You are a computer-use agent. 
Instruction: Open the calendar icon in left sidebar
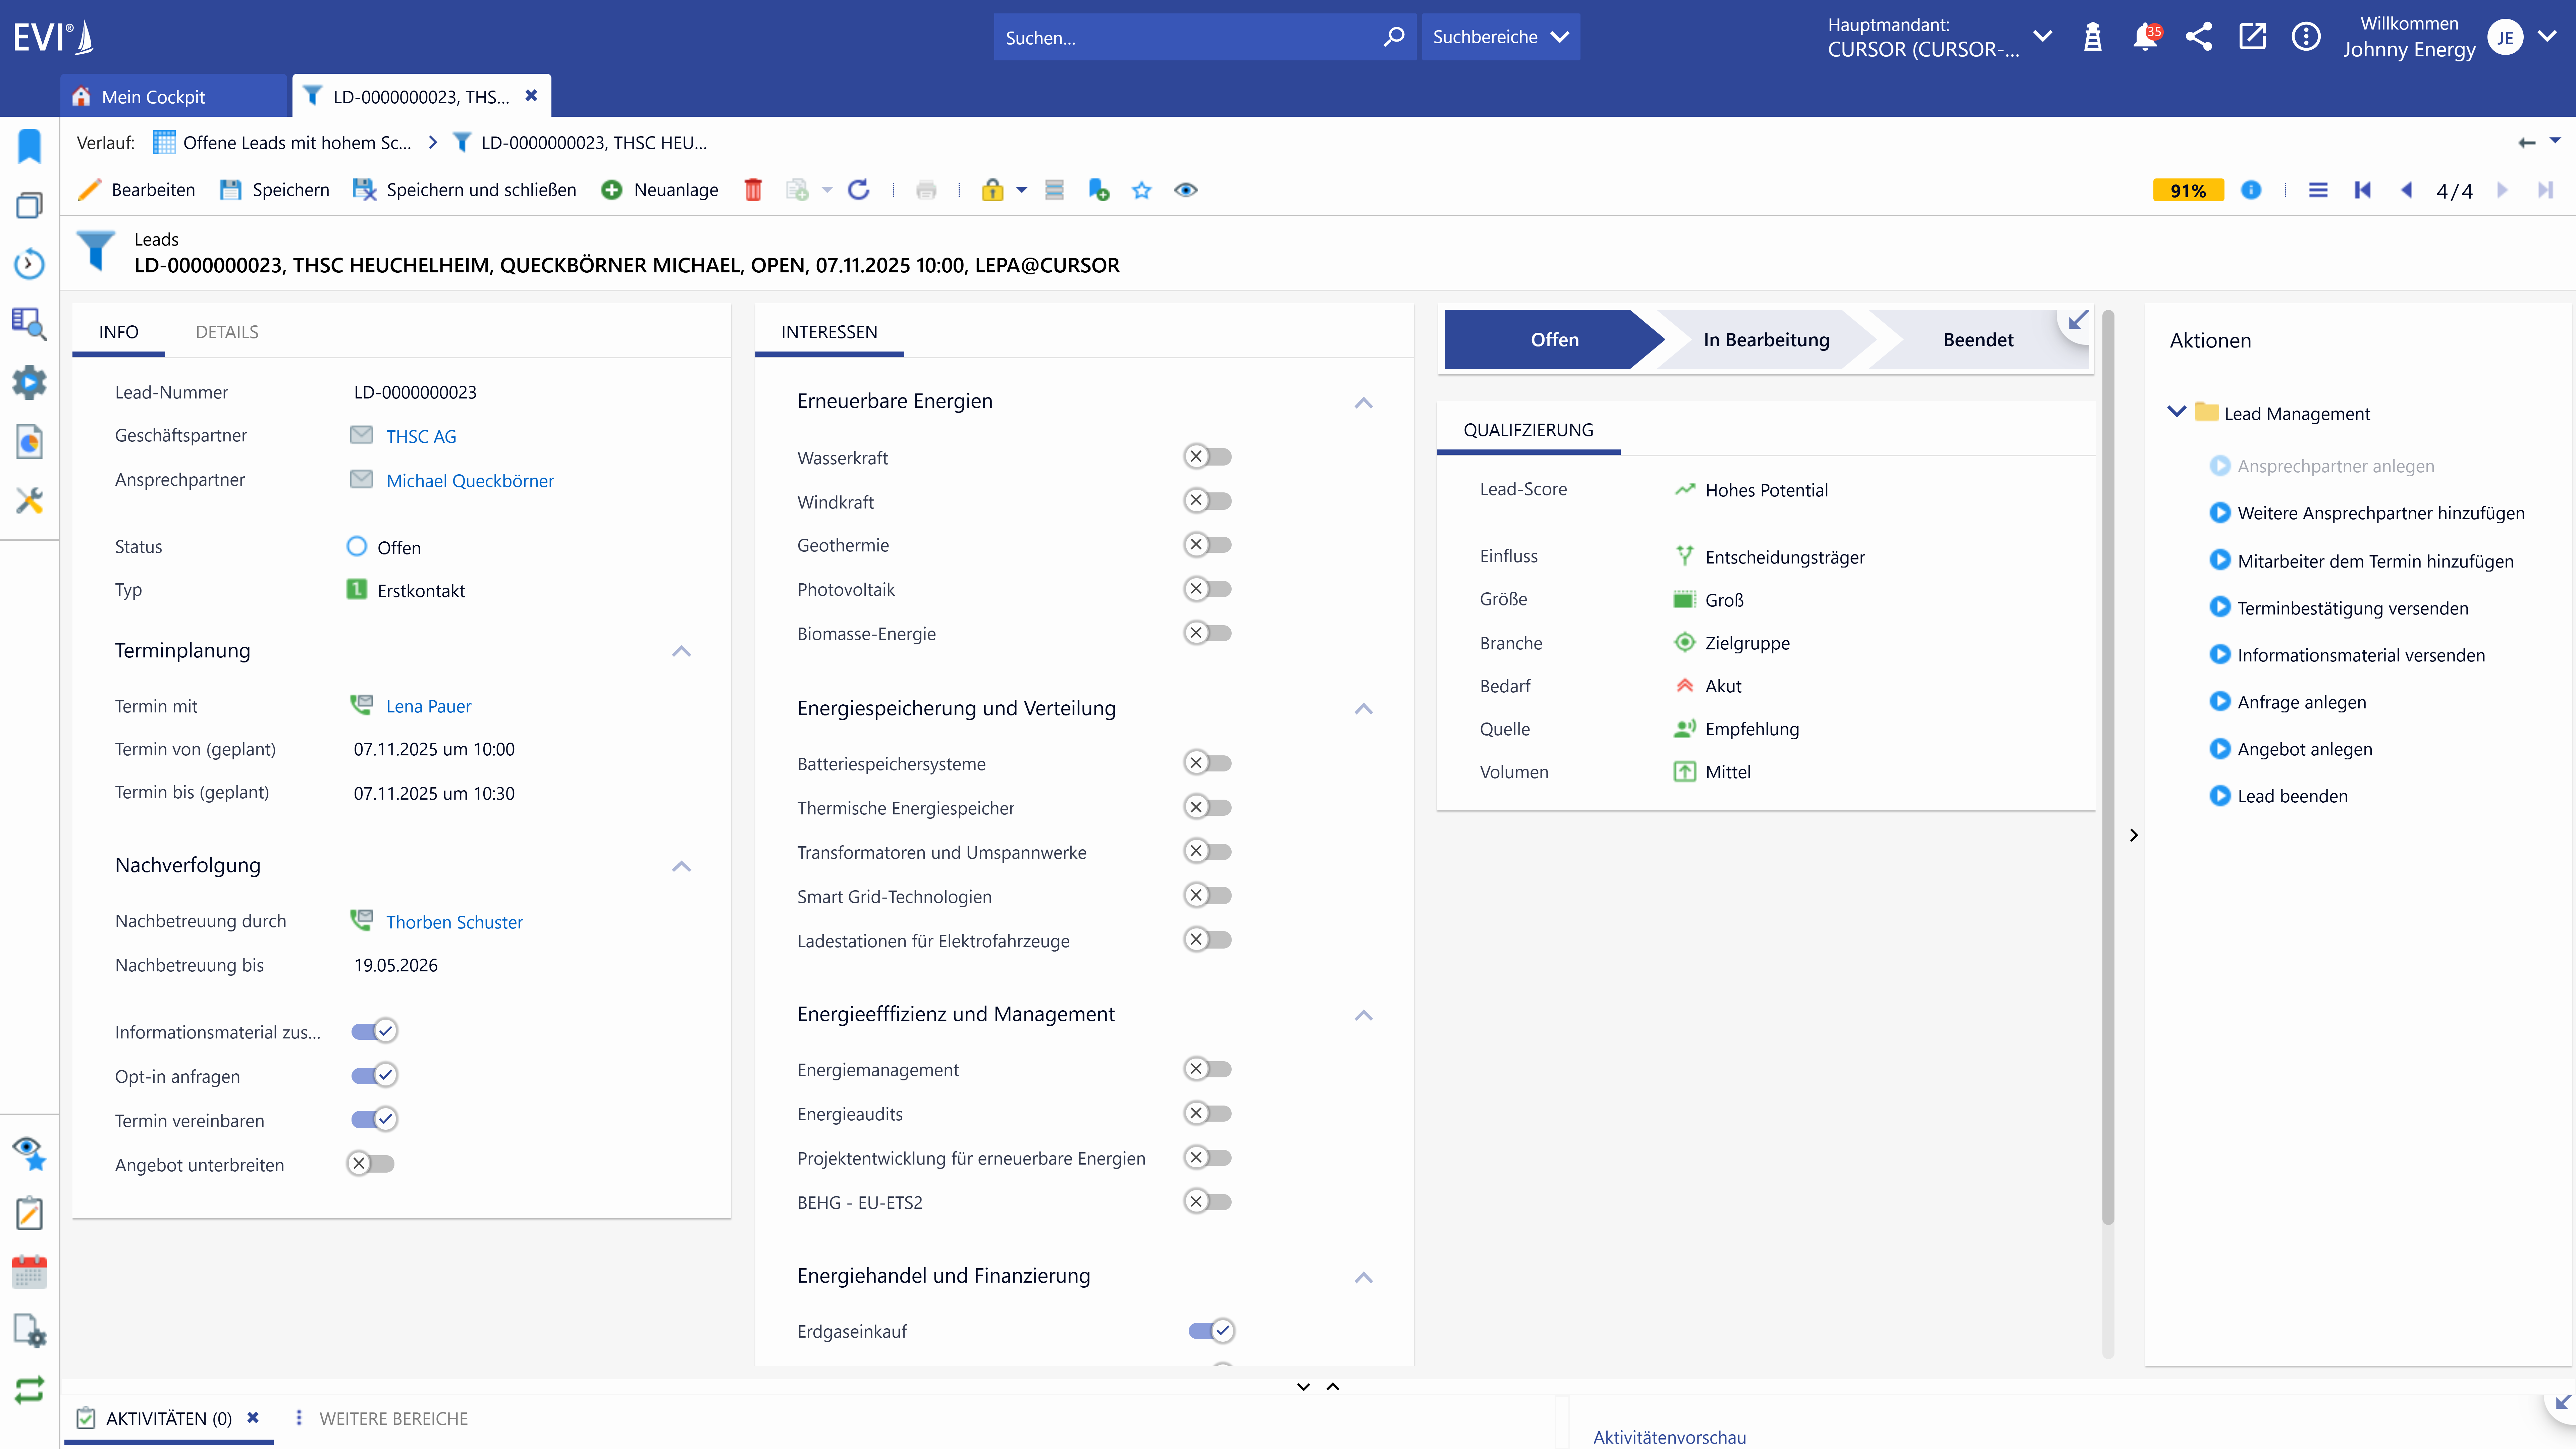(29, 1272)
